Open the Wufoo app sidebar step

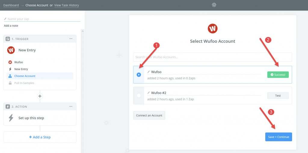18,62
